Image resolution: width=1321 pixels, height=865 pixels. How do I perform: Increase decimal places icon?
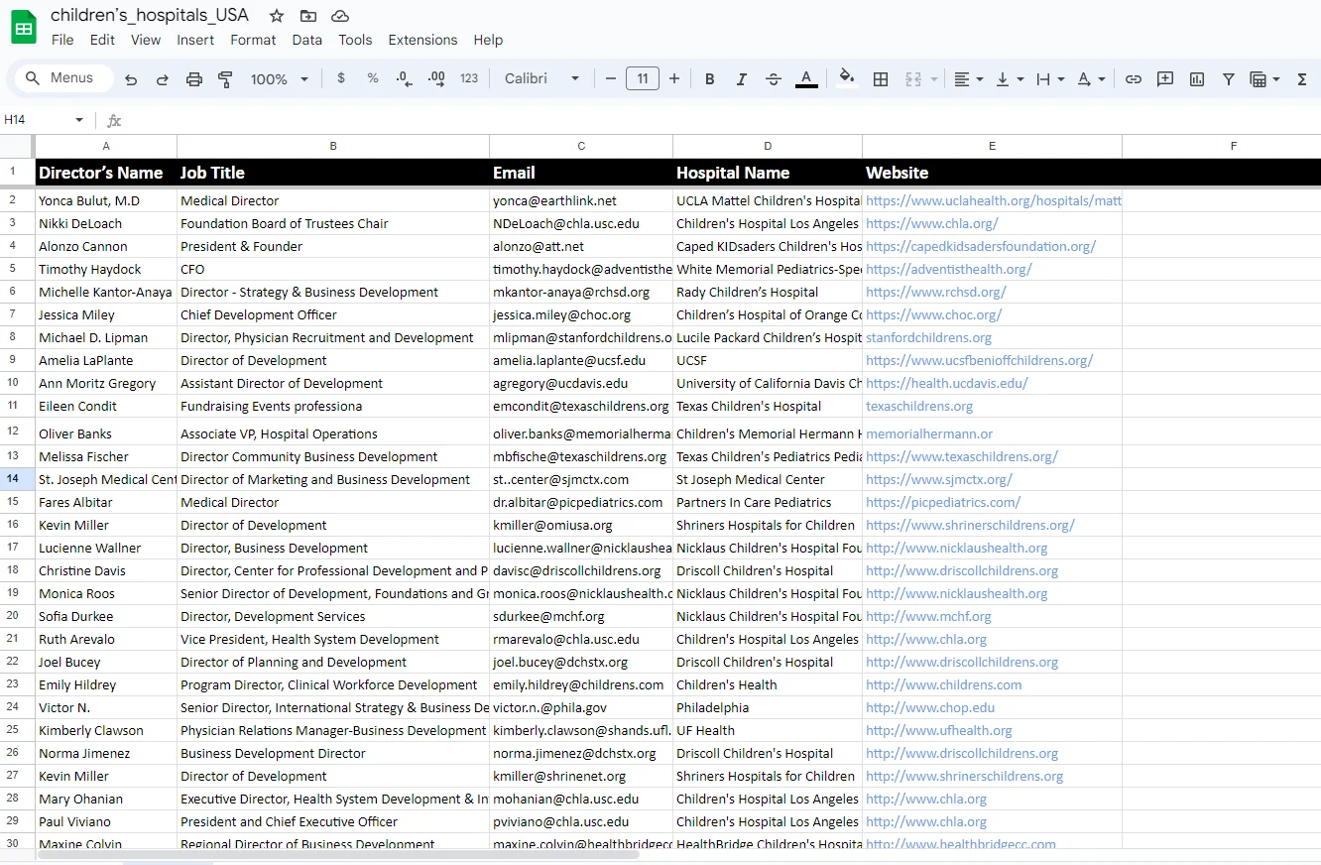click(x=436, y=78)
